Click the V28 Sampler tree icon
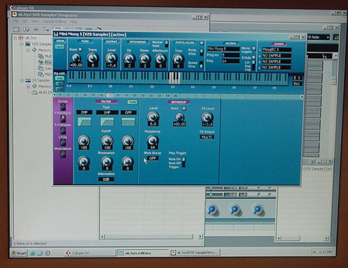Image resolution: width=348 pixels, height=268 pixels. pyautogui.click(x=28, y=44)
